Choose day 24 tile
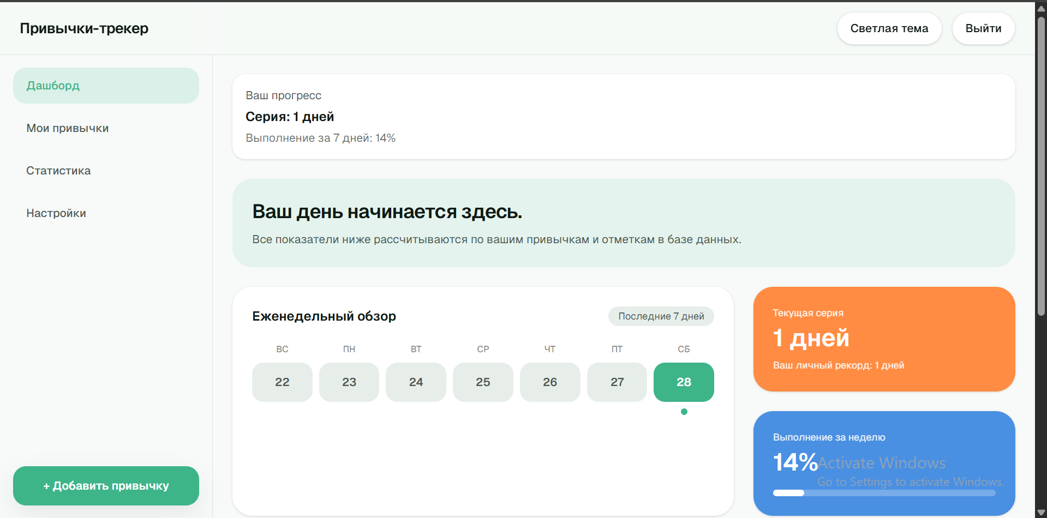1047x518 pixels. (416, 382)
